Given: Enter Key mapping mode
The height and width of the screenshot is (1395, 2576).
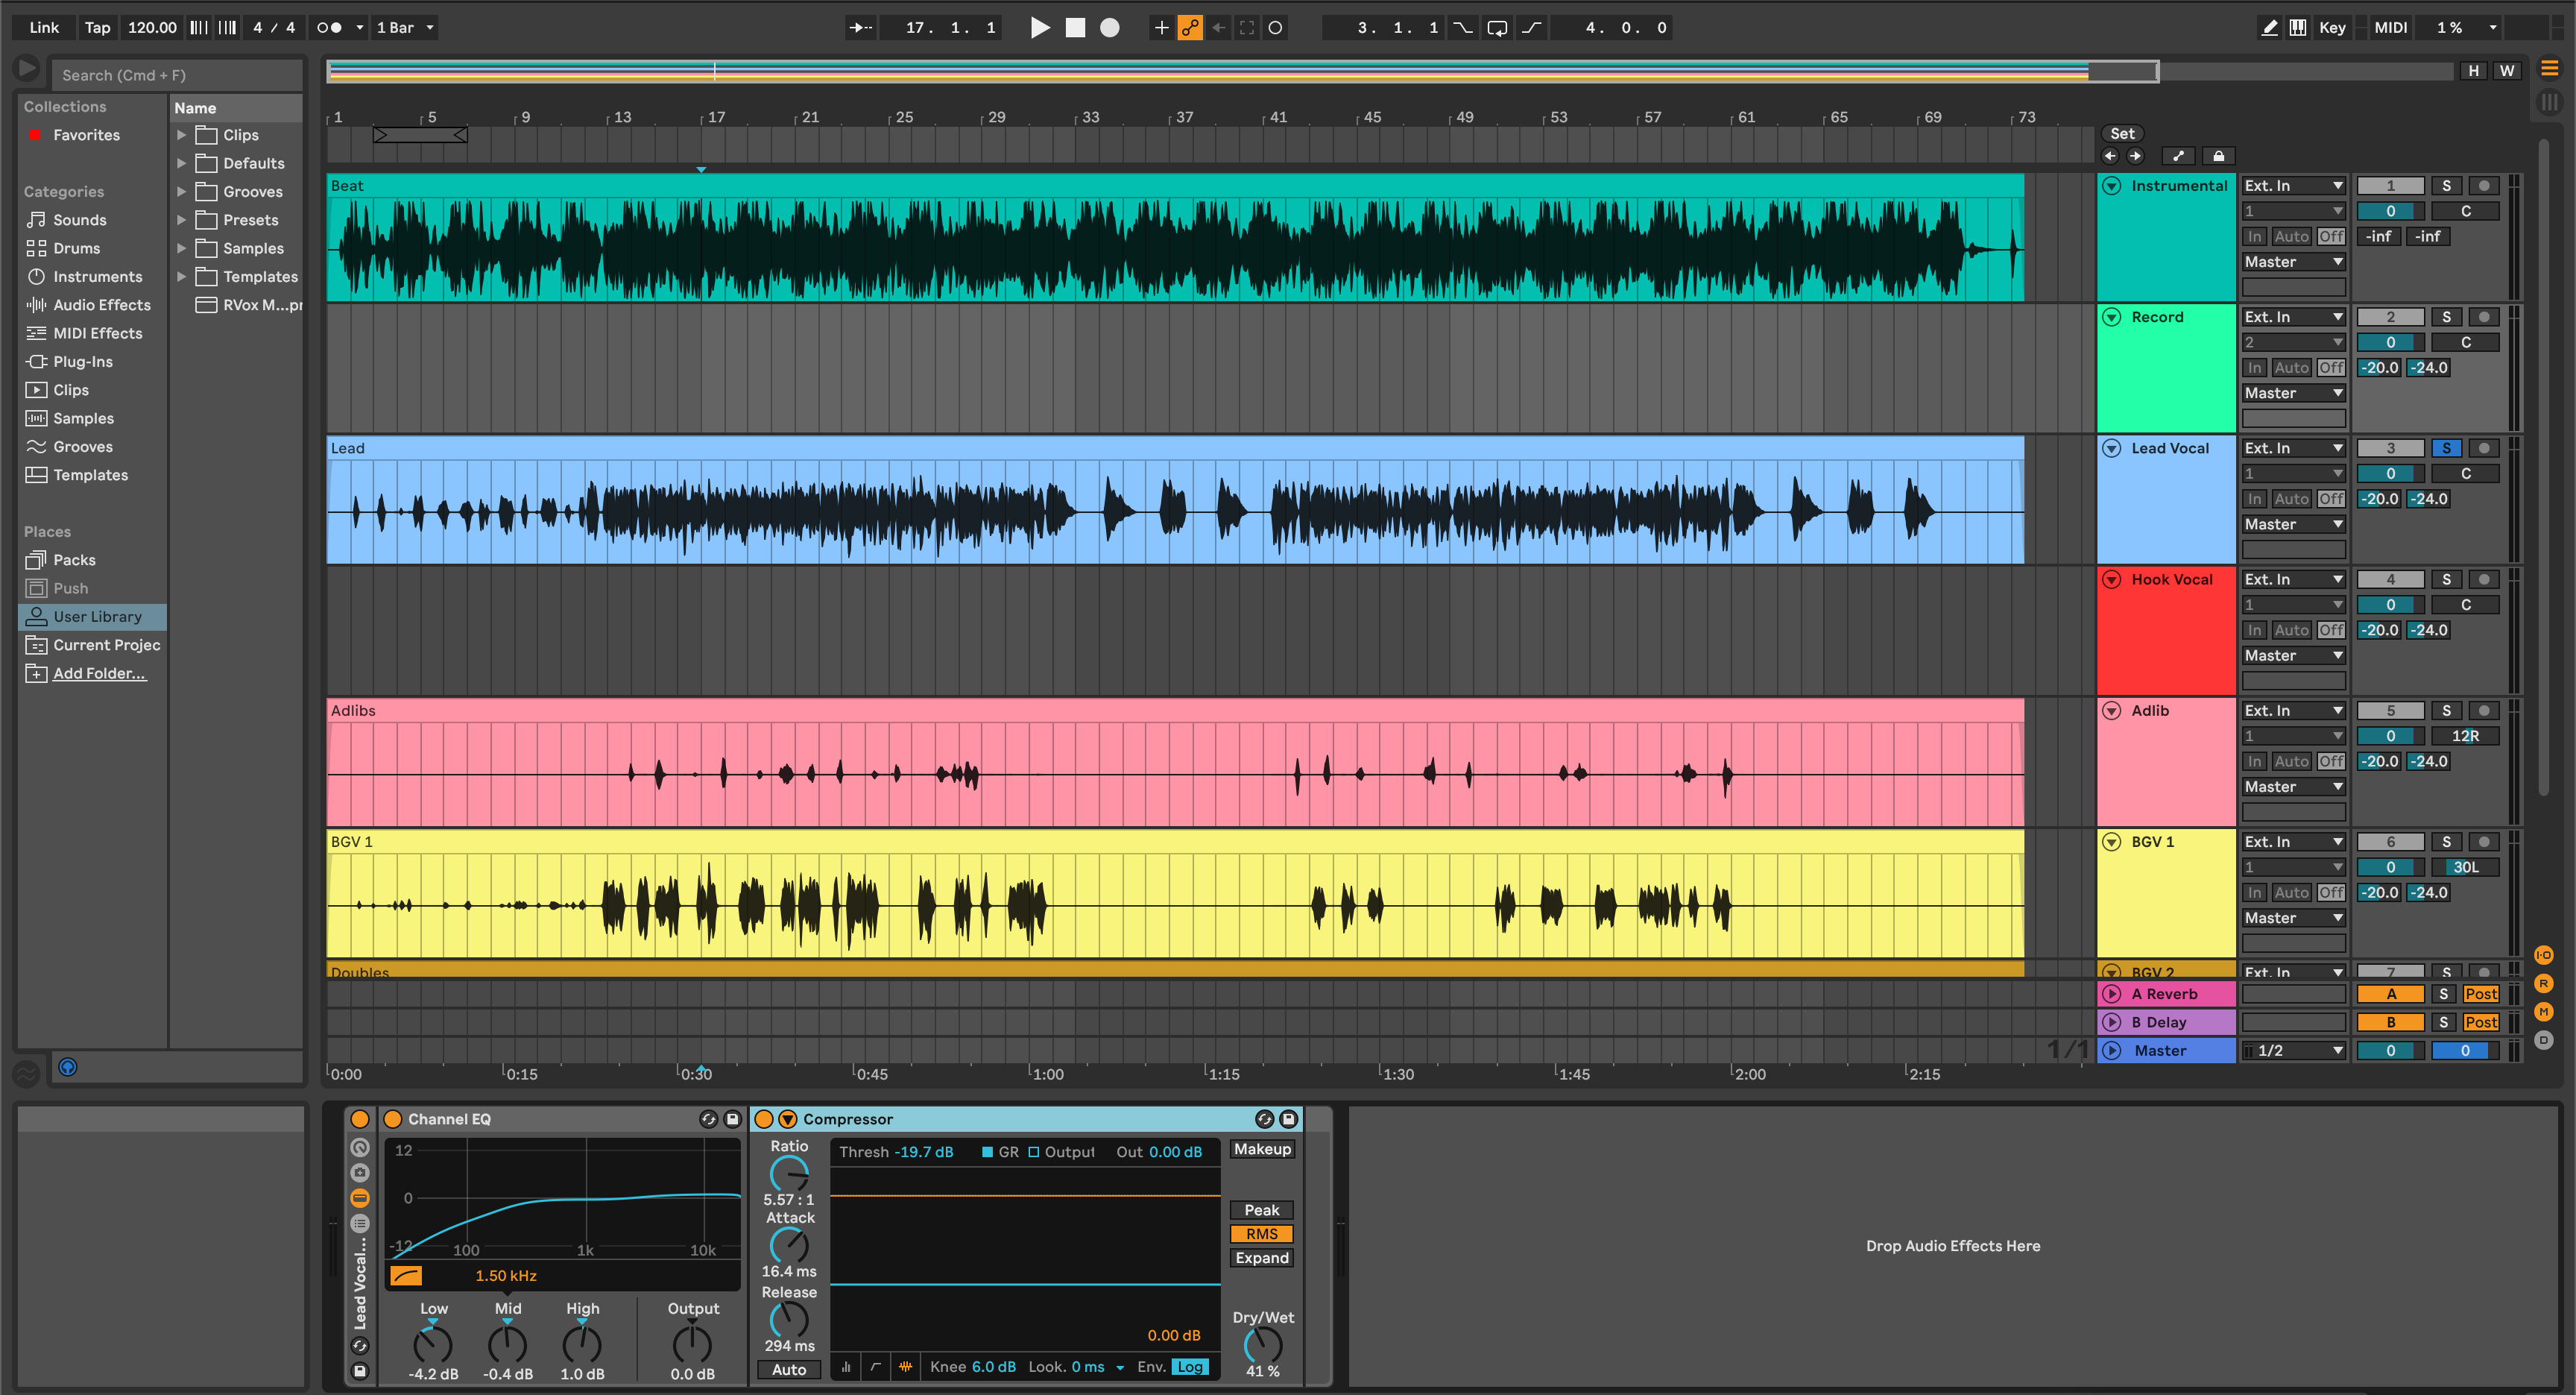Looking at the screenshot, I should click(2332, 27).
